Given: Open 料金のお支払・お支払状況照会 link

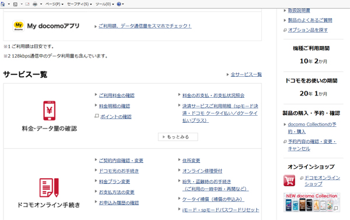Looking at the screenshot, I should pos(213,95).
